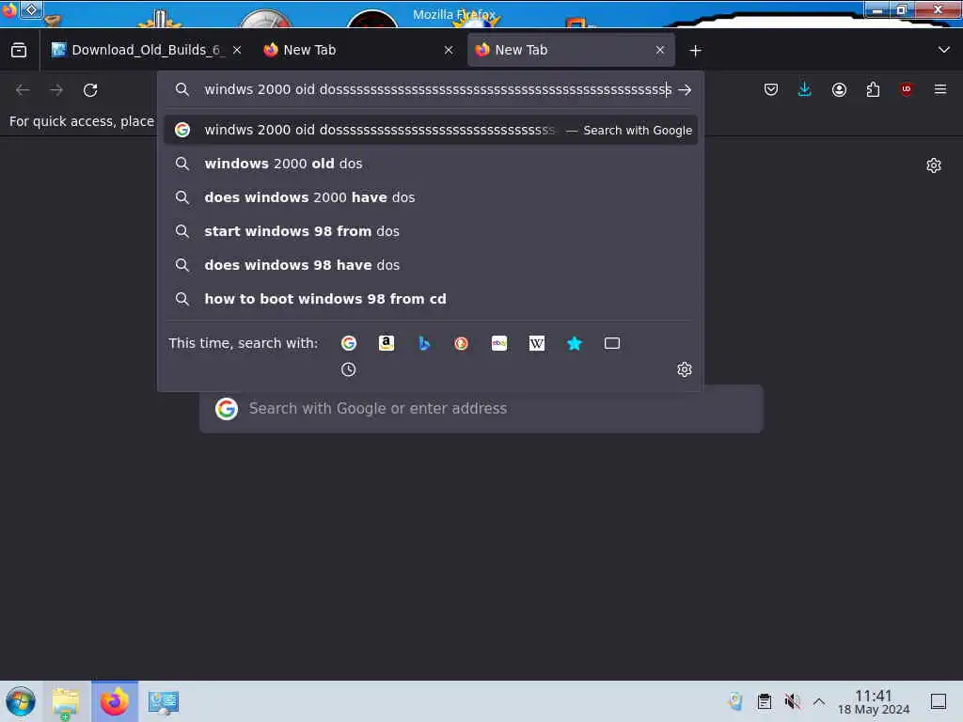Screen dimensions: 963x722
Task: Choose suggestion 'start windows 98 from dos'
Action: click(431, 231)
